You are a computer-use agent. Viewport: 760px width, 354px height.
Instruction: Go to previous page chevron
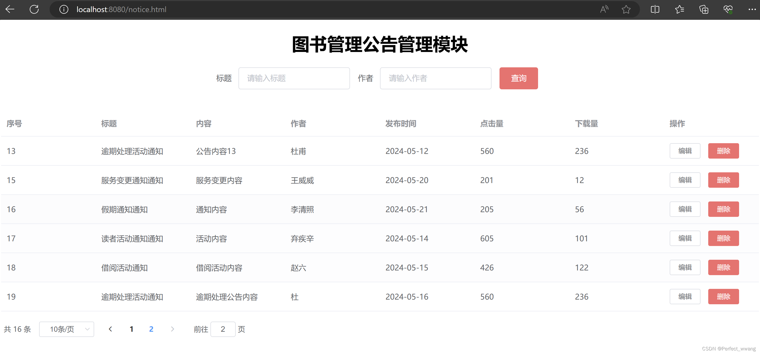click(110, 329)
